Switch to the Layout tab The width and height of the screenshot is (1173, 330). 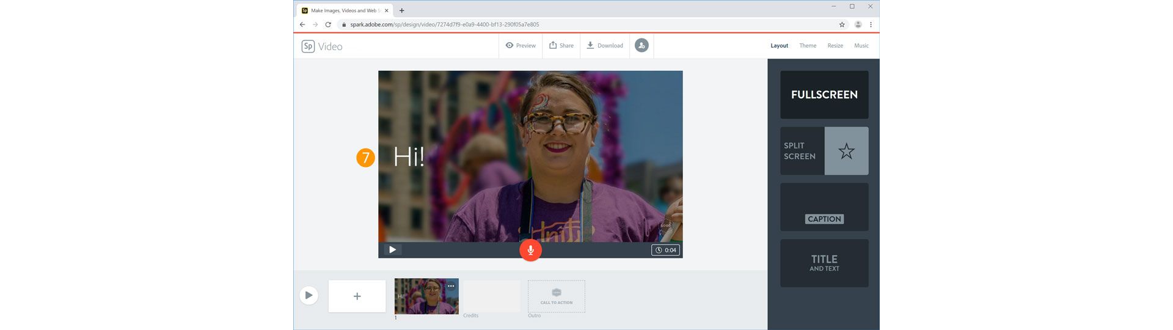tap(779, 46)
